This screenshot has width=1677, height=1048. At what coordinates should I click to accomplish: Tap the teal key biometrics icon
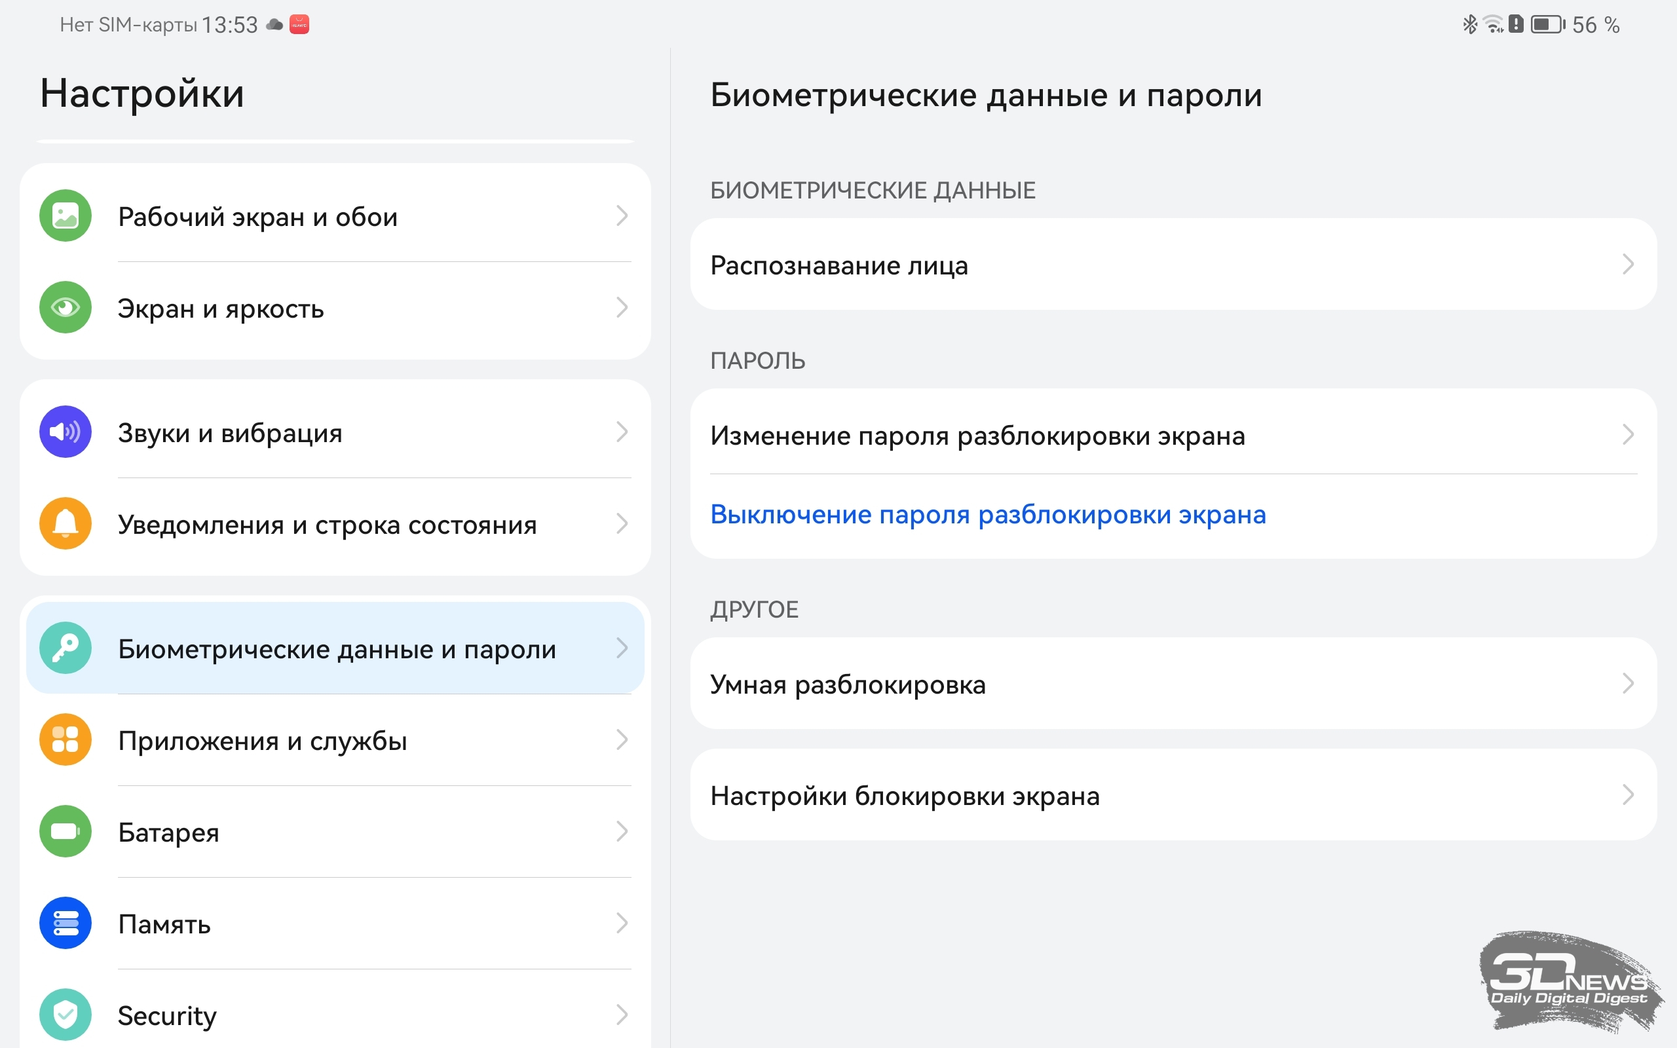(65, 648)
